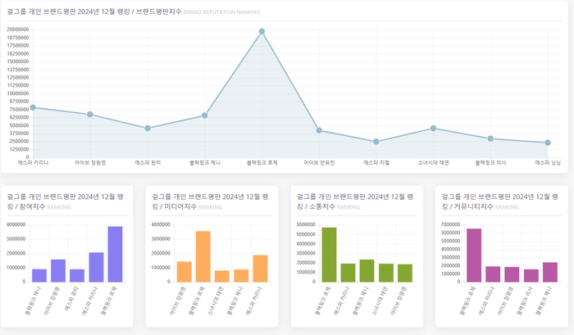Click 블랙핑크 제니 bar in 미디어지수 chart

click(x=241, y=276)
